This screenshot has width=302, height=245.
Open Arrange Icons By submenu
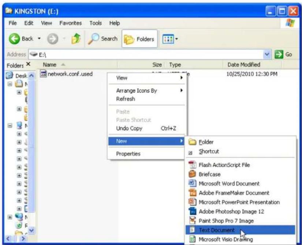[146, 91]
